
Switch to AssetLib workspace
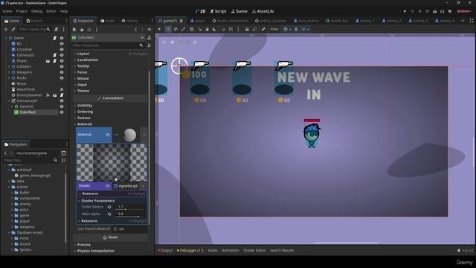click(263, 11)
